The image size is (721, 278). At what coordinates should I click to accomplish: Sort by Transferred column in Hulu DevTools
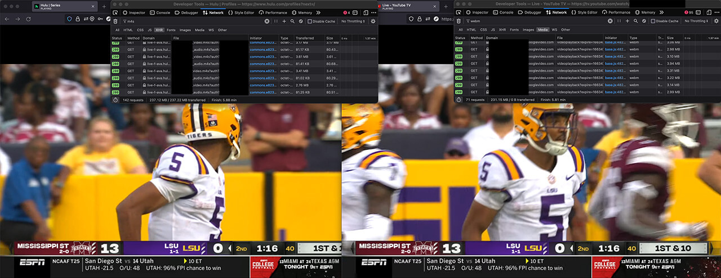coord(310,38)
